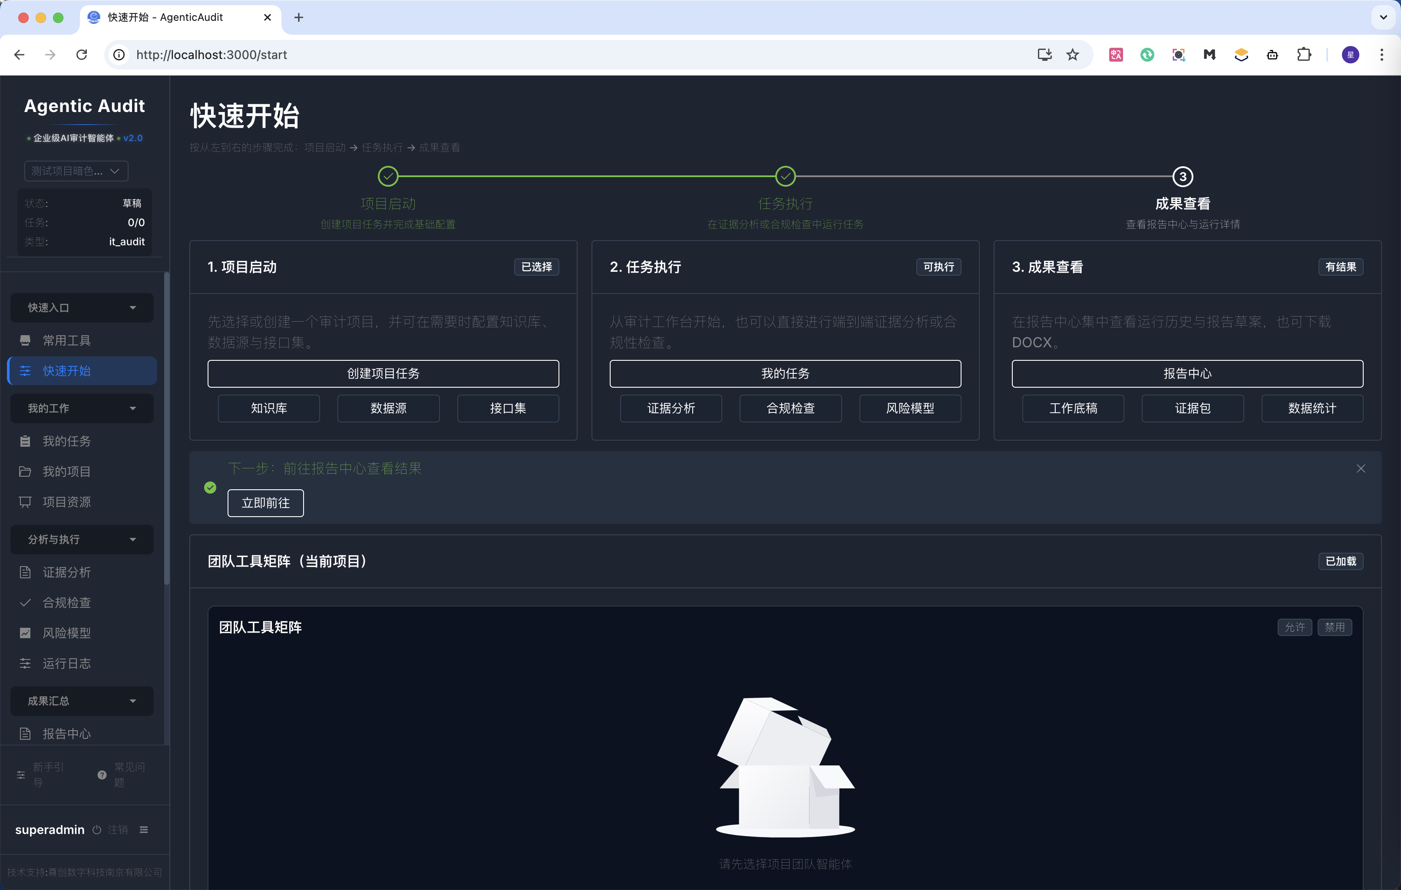The image size is (1401, 890).
Task: Click the 常用工具 sidebar icon
Action: tap(25, 340)
